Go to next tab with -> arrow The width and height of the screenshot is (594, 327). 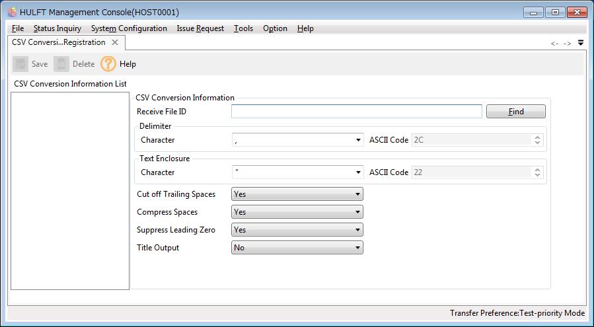pos(567,44)
